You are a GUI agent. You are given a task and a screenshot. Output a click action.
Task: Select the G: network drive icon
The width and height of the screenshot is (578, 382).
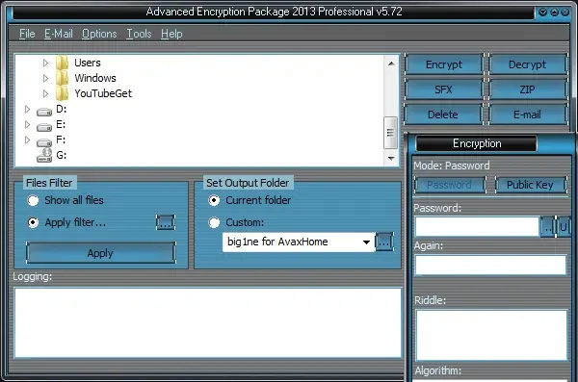(44, 155)
